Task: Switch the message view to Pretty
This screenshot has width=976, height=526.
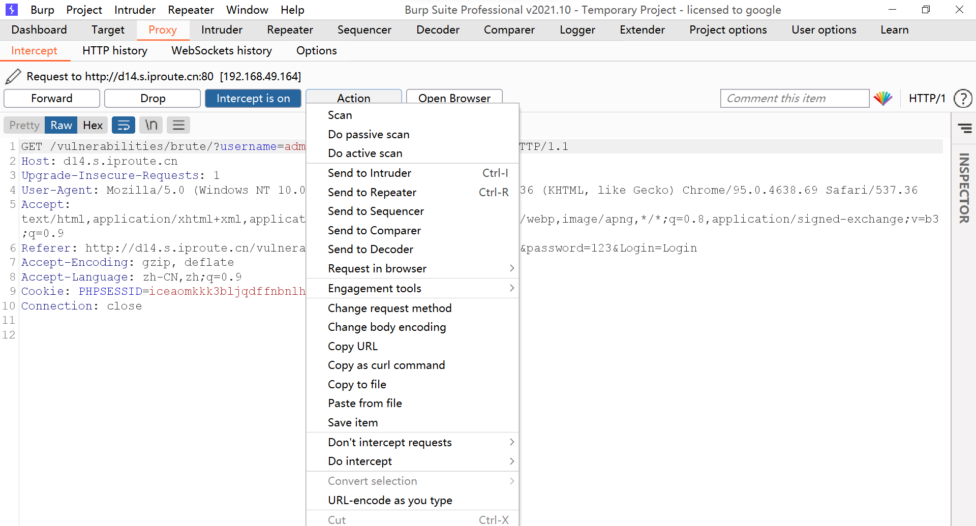Action: coord(24,125)
